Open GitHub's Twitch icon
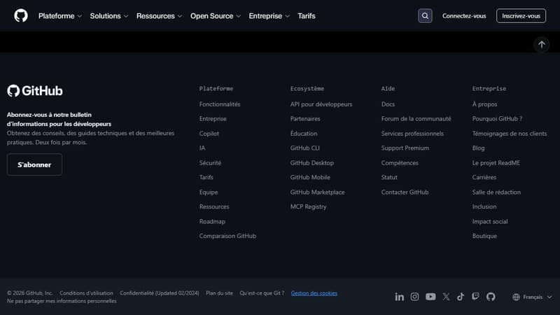This screenshot has width=560, height=315. (475, 297)
